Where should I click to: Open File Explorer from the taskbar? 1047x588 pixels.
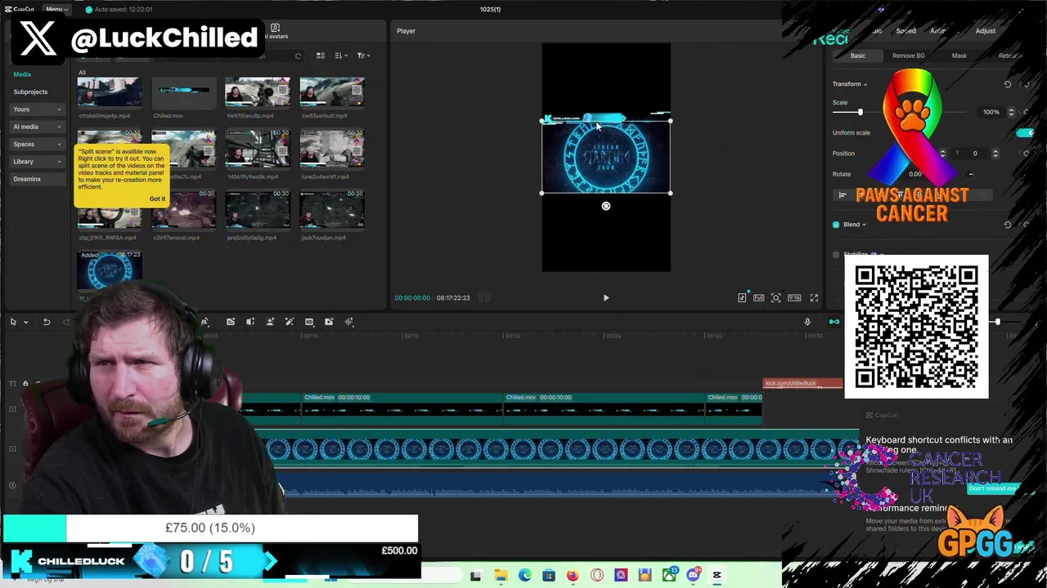(x=501, y=576)
